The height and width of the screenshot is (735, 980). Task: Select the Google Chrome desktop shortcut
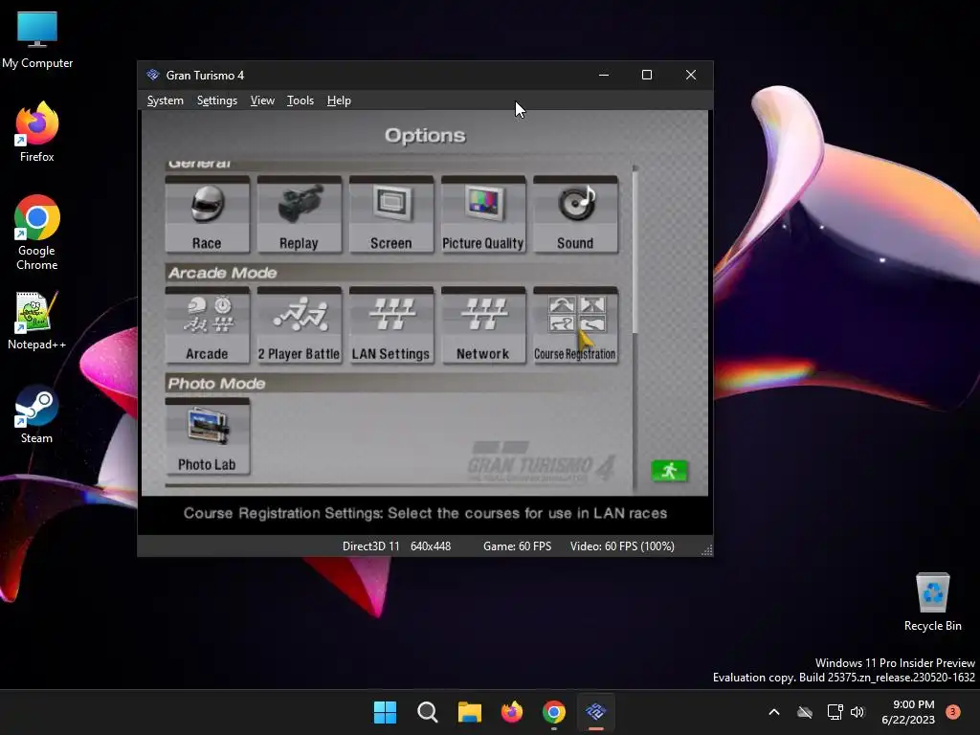(x=37, y=233)
